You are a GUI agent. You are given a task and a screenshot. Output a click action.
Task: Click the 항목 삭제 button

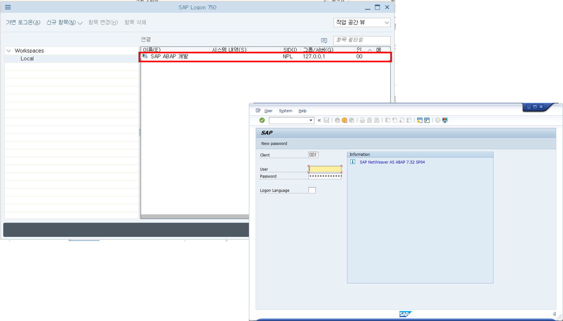[x=135, y=22]
